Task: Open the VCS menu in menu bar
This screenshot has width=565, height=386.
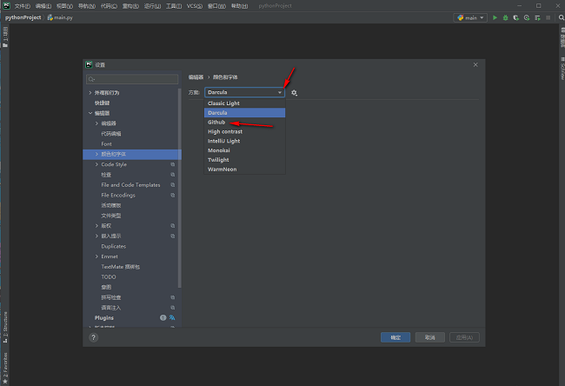Action: click(195, 6)
